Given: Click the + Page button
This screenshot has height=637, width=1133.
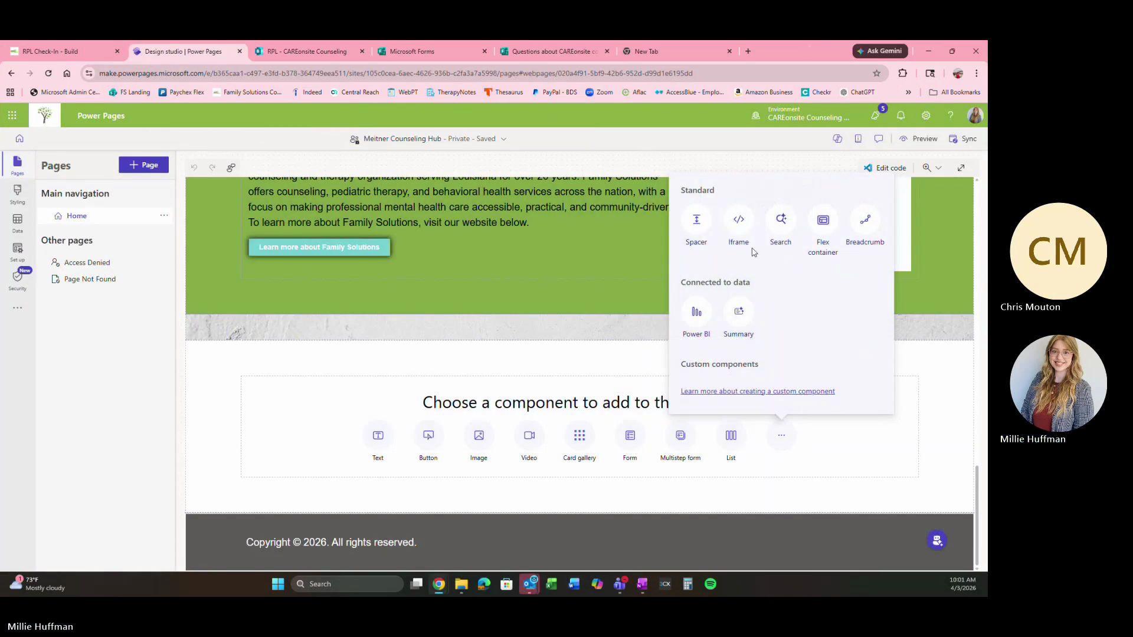Looking at the screenshot, I should (x=143, y=165).
